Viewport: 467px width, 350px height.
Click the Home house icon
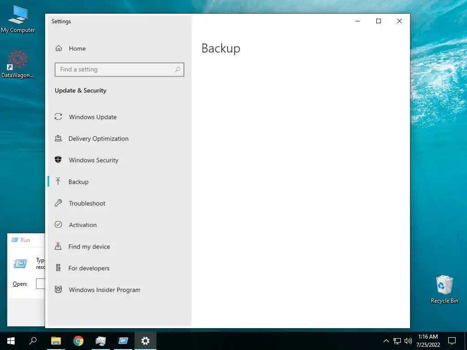pos(59,48)
